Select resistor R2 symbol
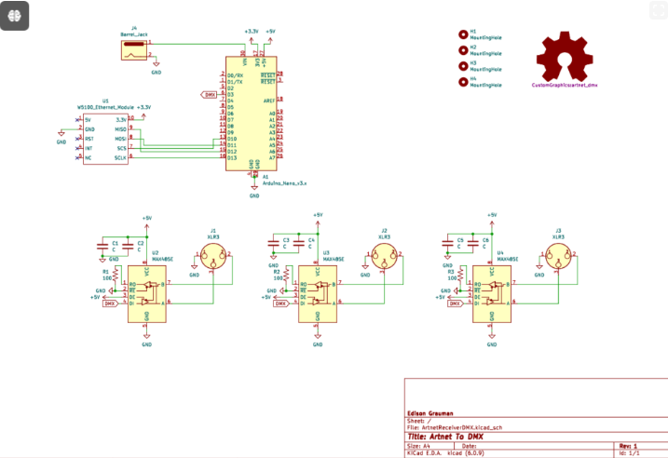Viewport: 668px width, 458px height. tap(286, 276)
